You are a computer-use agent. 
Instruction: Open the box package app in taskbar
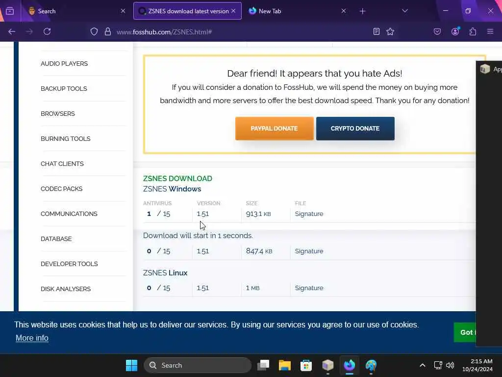[x=328, y=365]
